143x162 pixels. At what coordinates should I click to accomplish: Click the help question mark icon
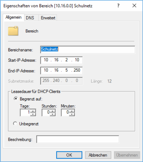pyautogui.click(x=118, y=6)
